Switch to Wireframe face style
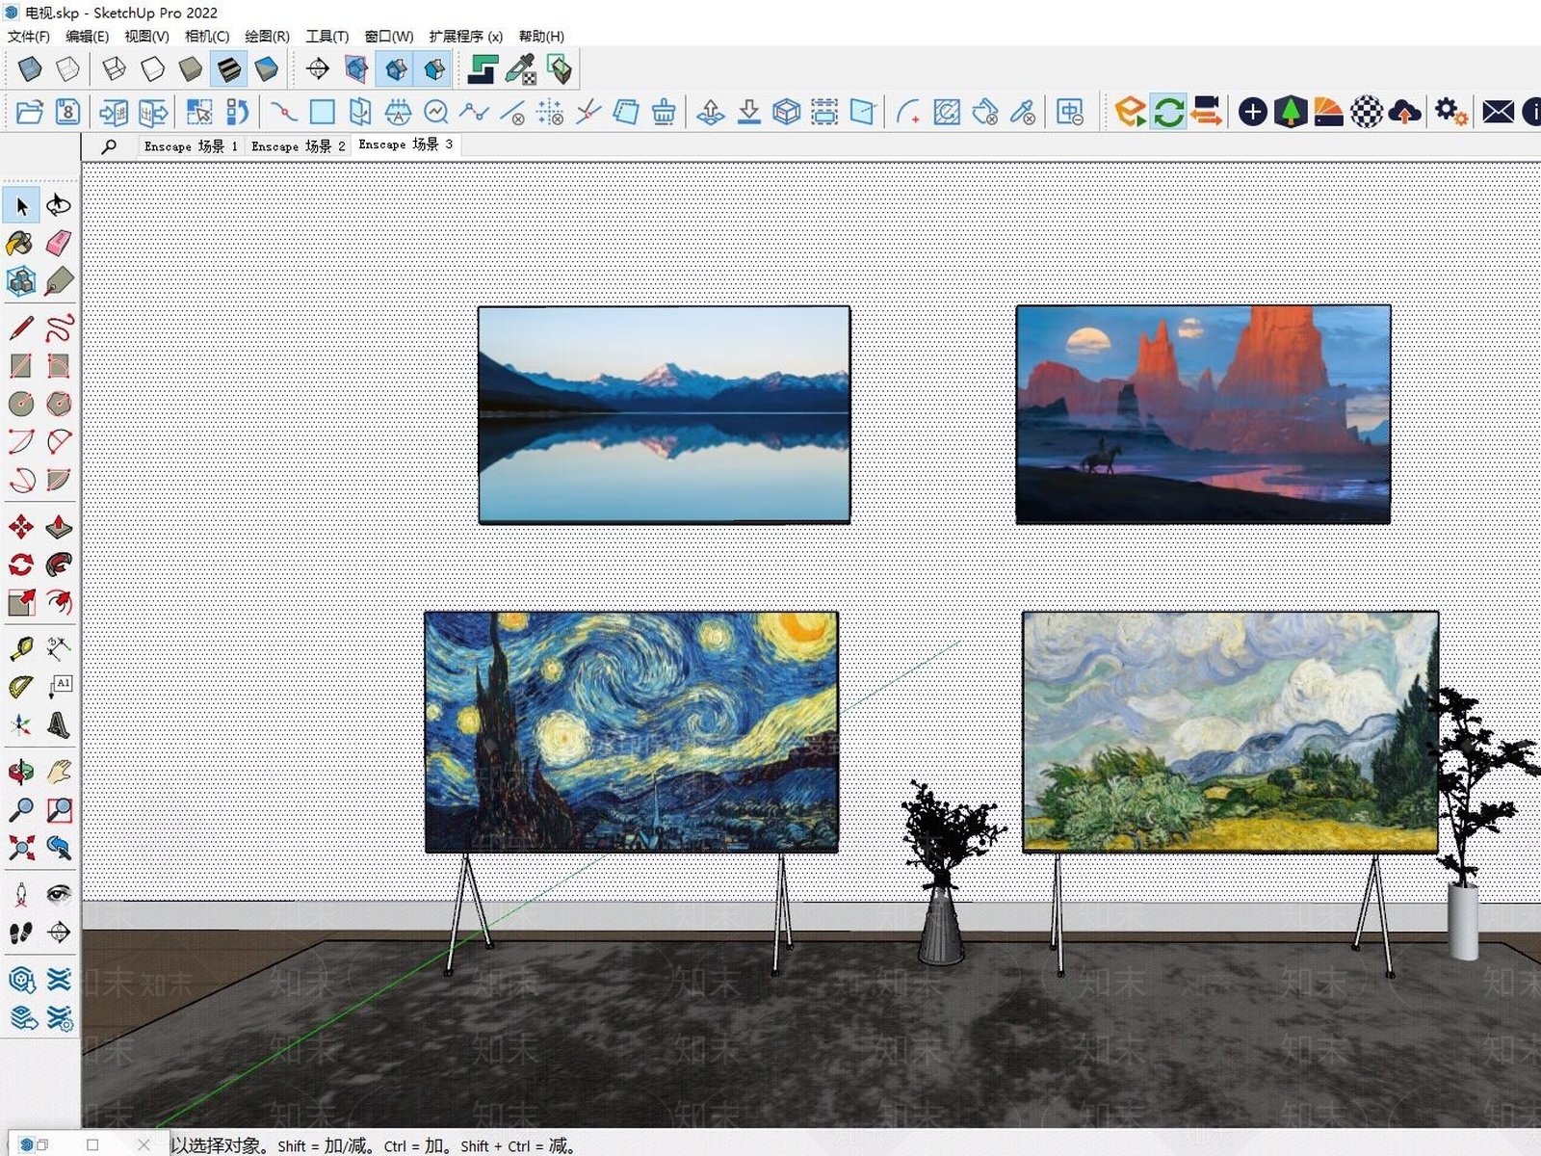The width and height of the screenshot is (1541, 1156). (115, 69)
